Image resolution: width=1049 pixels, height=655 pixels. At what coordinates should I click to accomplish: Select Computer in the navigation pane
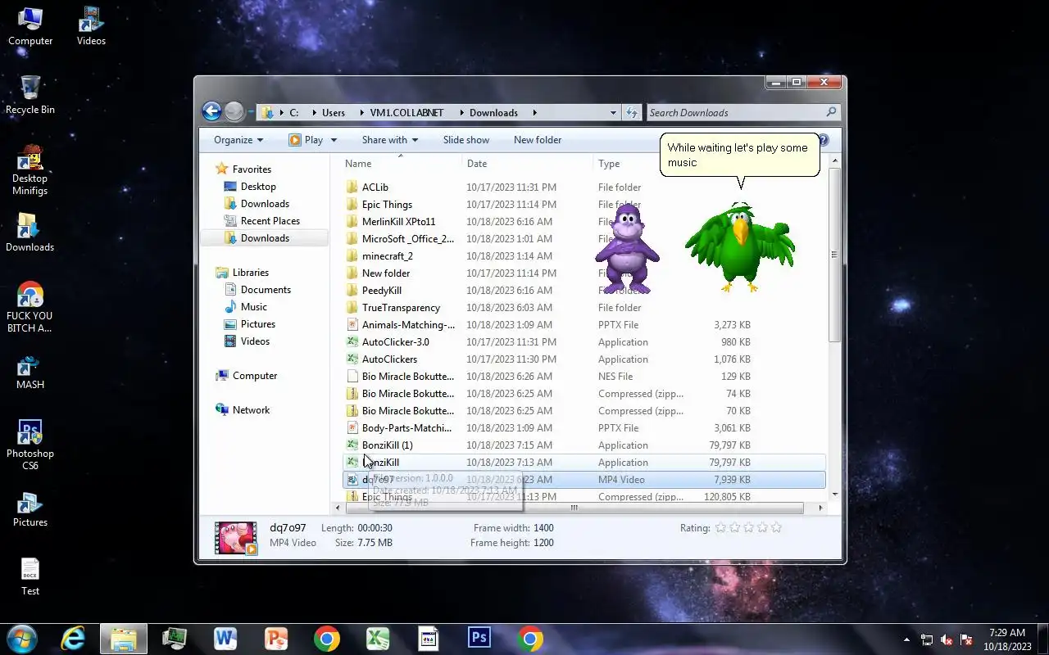pyautogui.click(x=255, y=376)
